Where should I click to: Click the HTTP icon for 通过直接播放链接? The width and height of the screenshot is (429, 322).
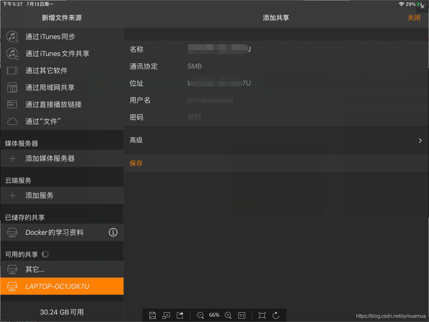click(x=12, y=104)
